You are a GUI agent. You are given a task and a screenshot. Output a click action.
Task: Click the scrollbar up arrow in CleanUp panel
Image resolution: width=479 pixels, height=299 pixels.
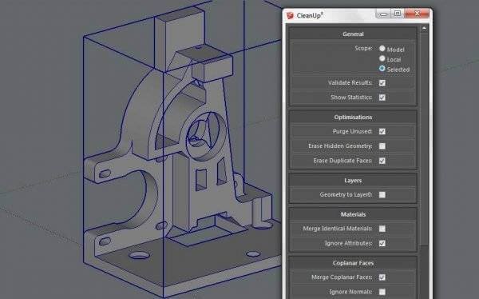(x=424, y=29)
